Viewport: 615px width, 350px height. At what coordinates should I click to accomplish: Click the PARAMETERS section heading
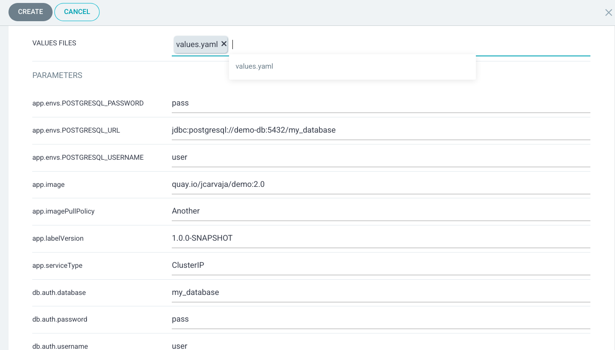[57, 75]
